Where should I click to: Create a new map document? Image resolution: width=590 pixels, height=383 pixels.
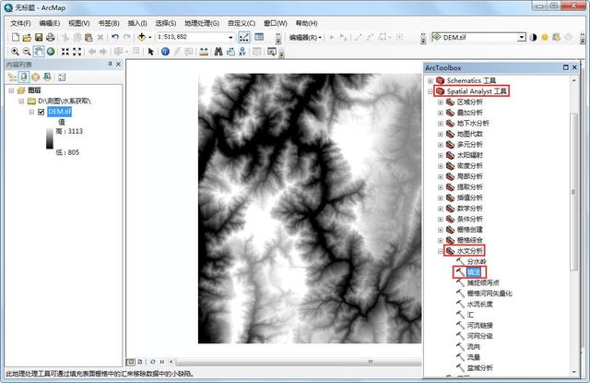16,37
